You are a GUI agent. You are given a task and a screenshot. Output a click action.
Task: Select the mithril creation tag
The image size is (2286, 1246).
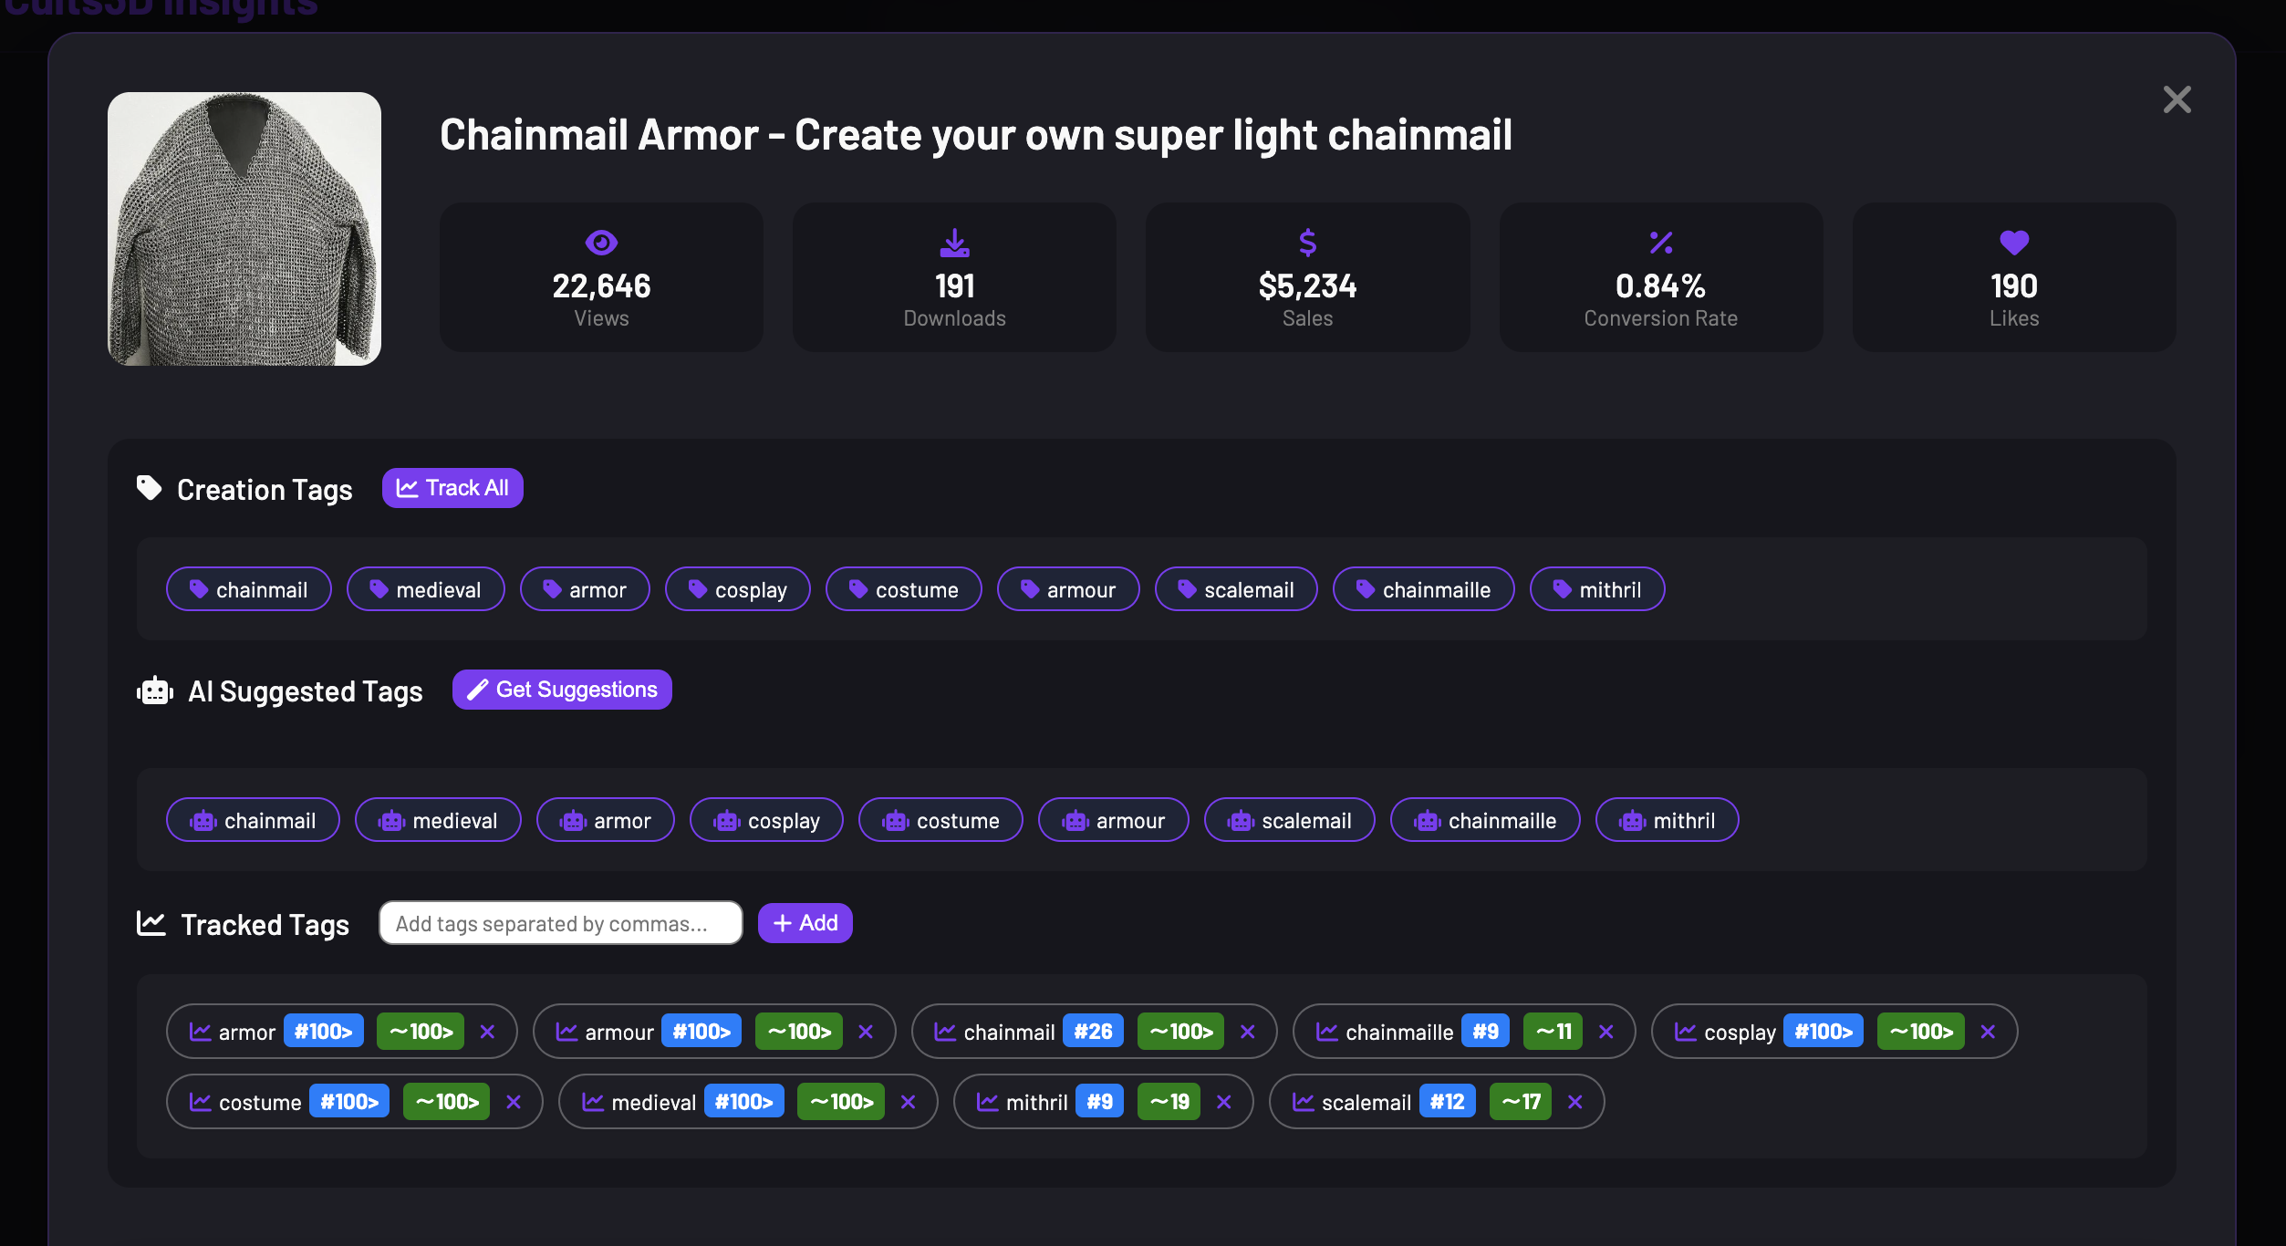[x=1596, y=590]
